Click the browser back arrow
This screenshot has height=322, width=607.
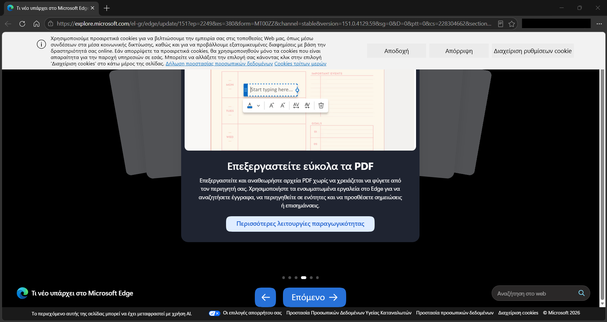click(x=8, y=24)
